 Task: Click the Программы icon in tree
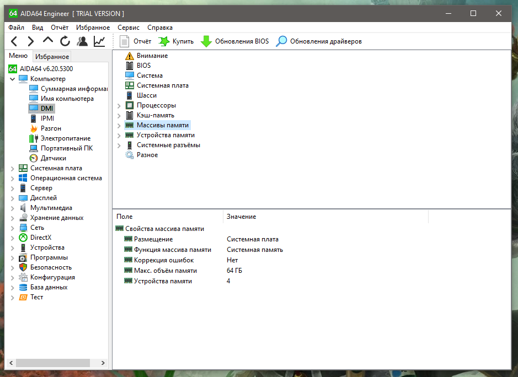23,257
